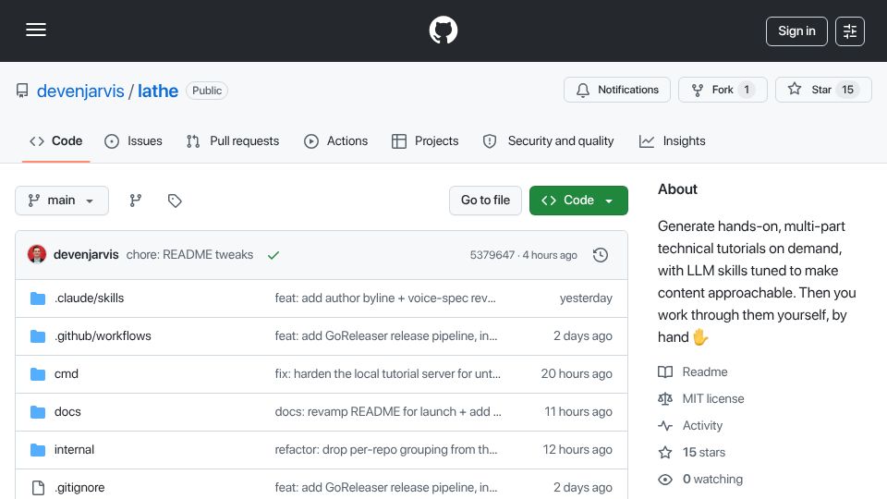Click the .claude/skills folder icon
The image size is (887, 499).
(x=38, y=298)
